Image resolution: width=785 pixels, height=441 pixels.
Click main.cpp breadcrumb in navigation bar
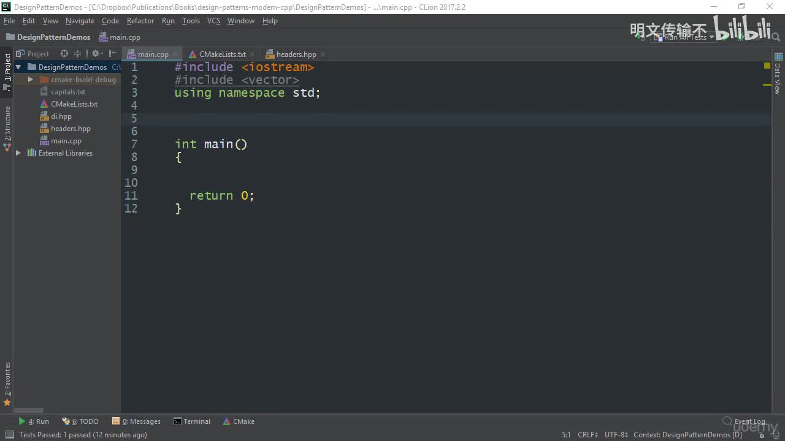coord(120,37)
